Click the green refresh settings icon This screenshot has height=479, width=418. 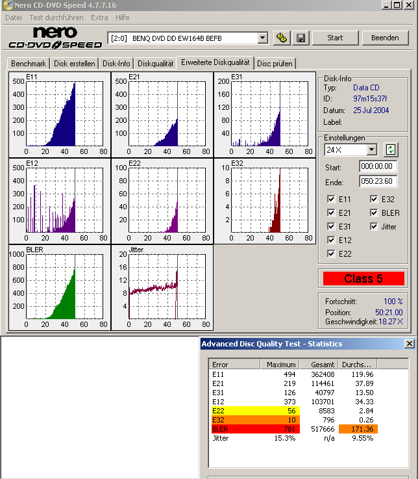coord(389,149)
